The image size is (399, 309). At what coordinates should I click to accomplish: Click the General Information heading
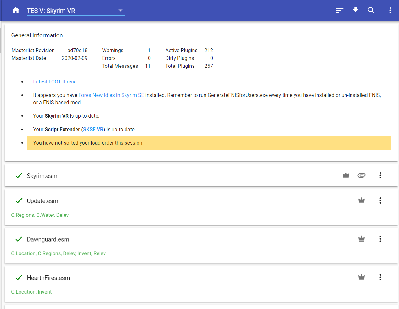[37, 35]
